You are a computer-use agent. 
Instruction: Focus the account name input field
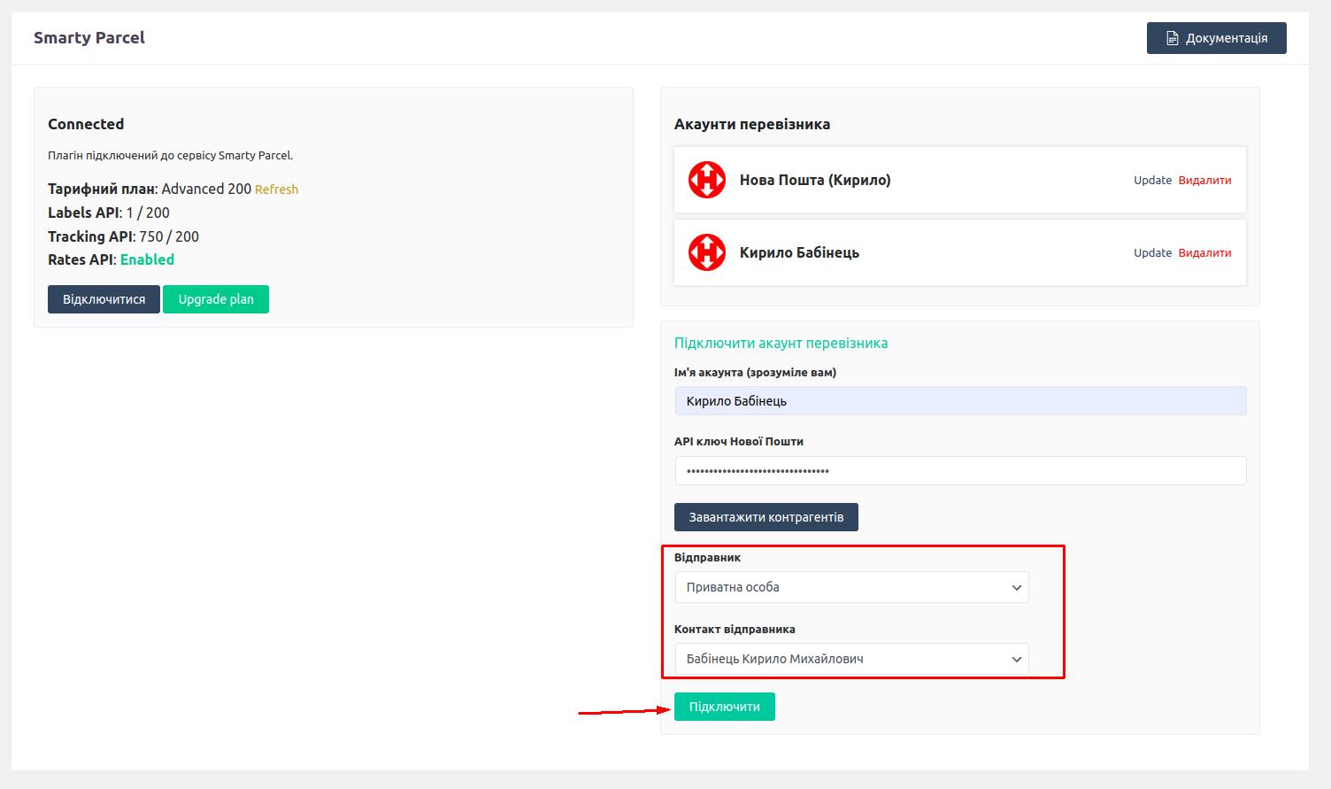tap(960, 400)
